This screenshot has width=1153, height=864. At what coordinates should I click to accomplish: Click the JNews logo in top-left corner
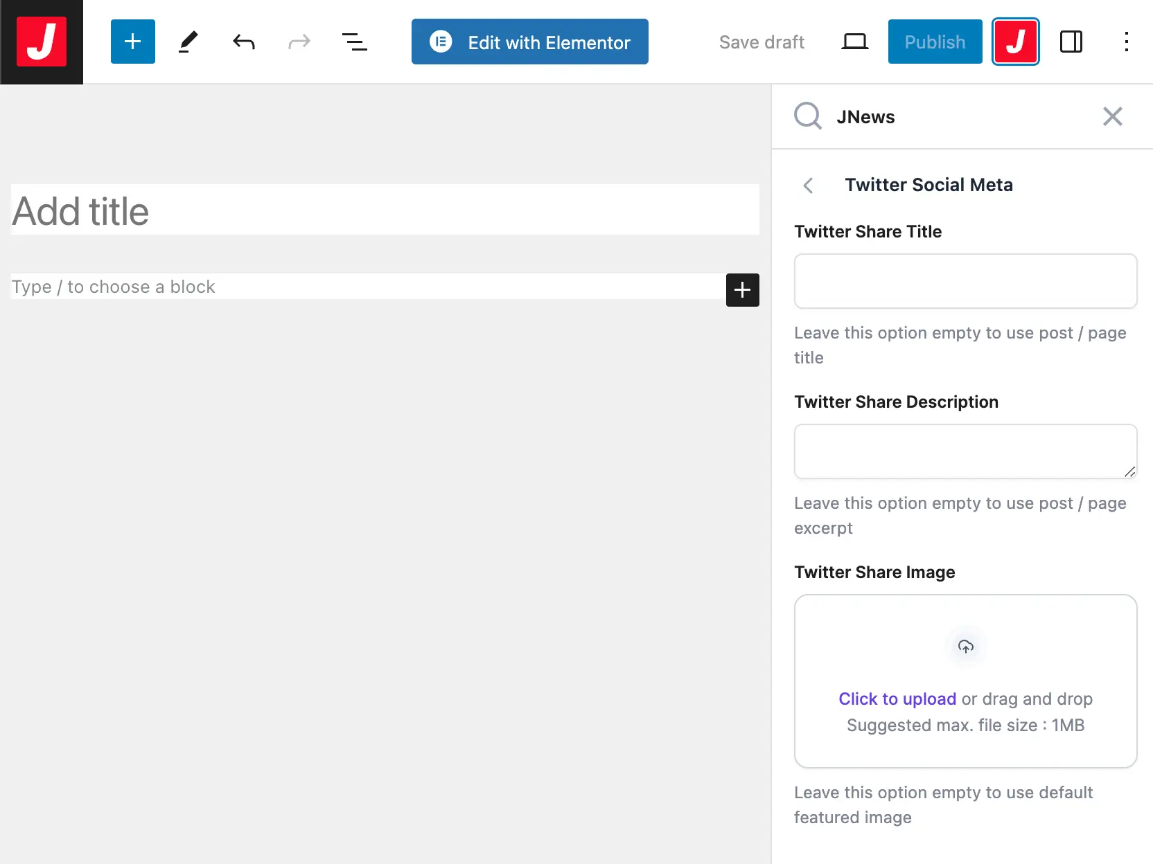[x=42, y=42]
